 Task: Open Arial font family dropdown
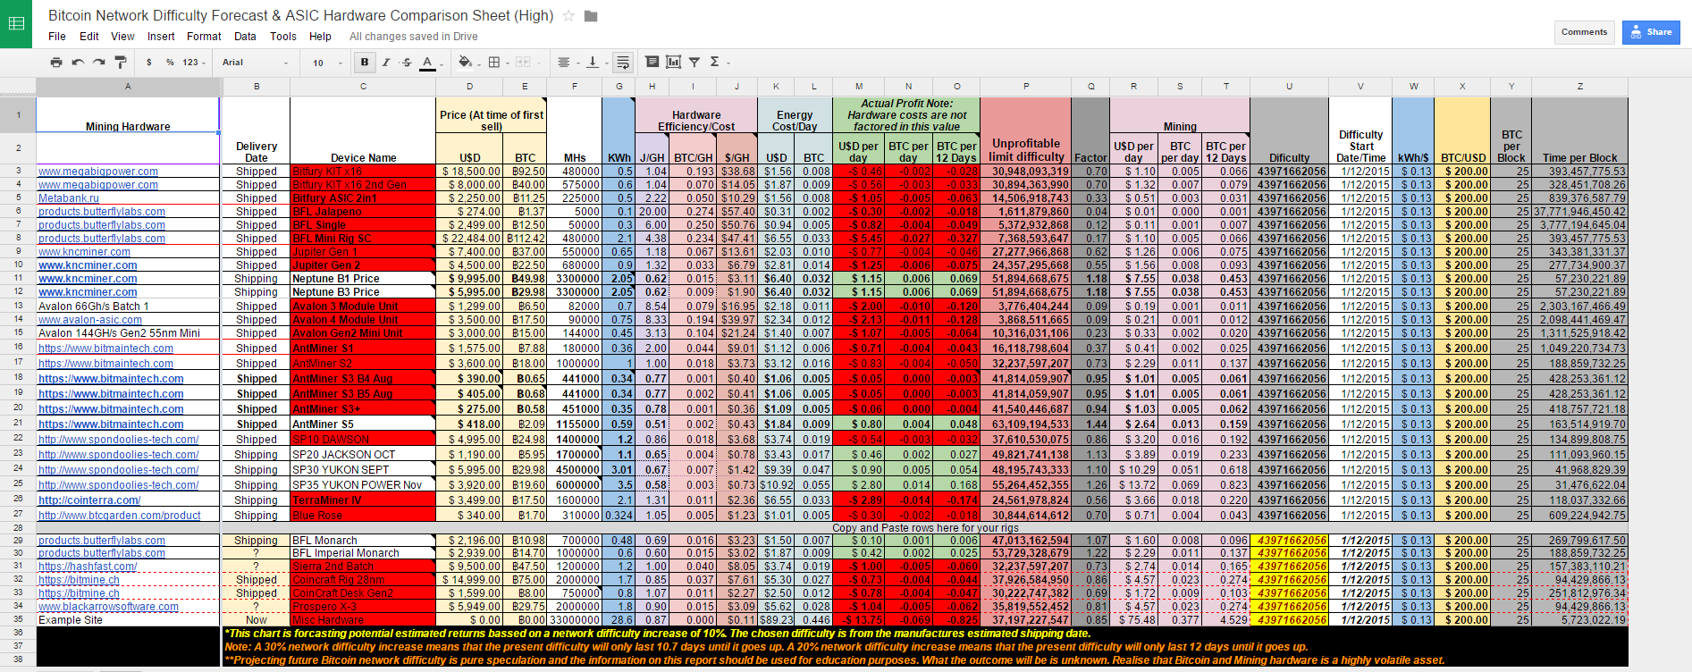[256, 63]
